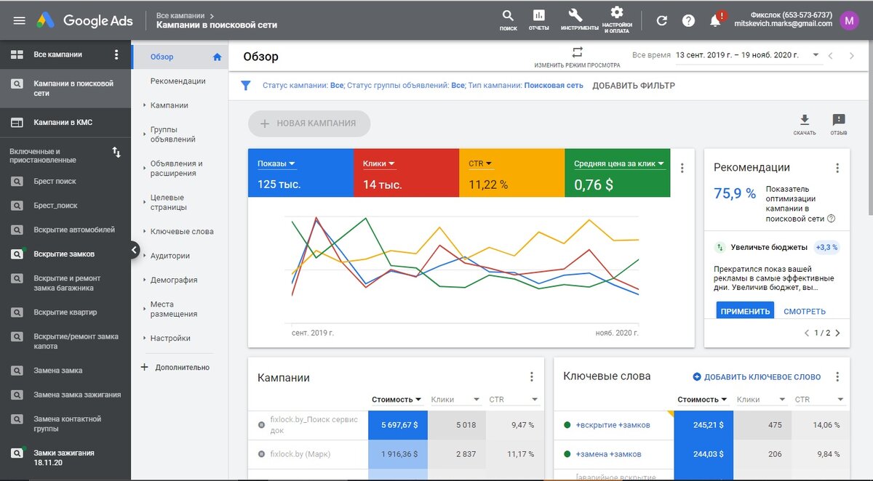This screenshot has width=873, height=481.
Task: Open the notifications bell
Action: (x=716, y=20)
